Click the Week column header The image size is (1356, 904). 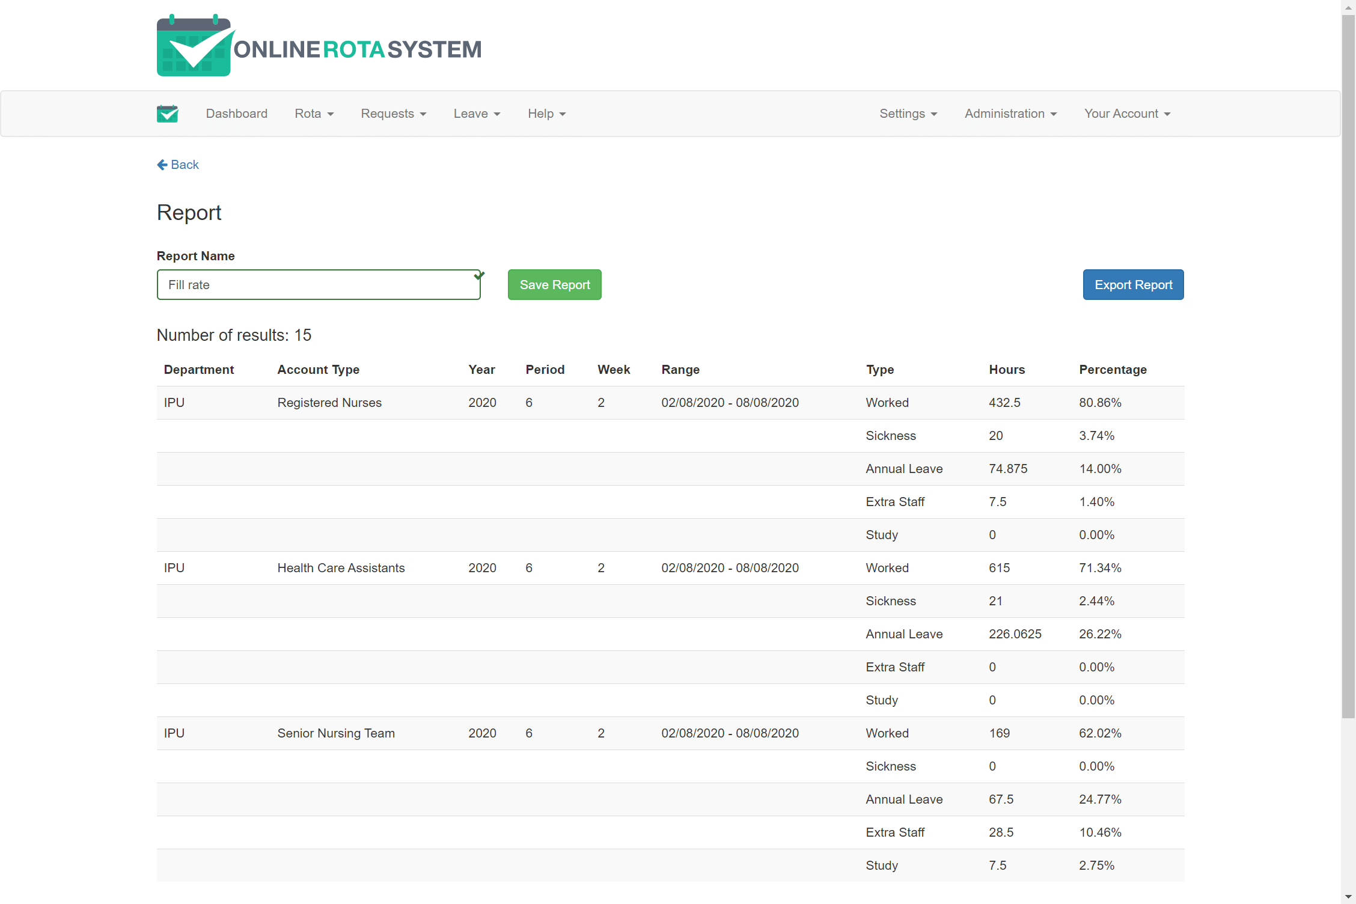[614, 370]
